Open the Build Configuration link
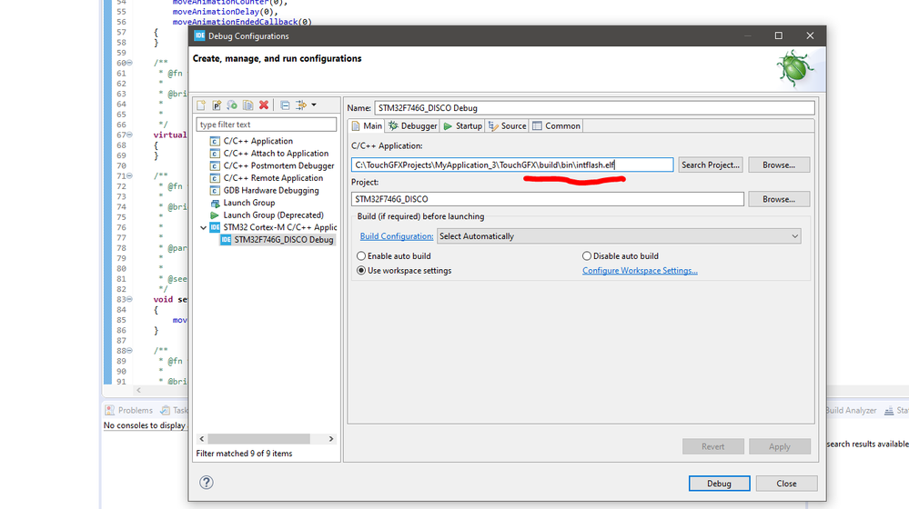The image size is (909, 509). 397,236
